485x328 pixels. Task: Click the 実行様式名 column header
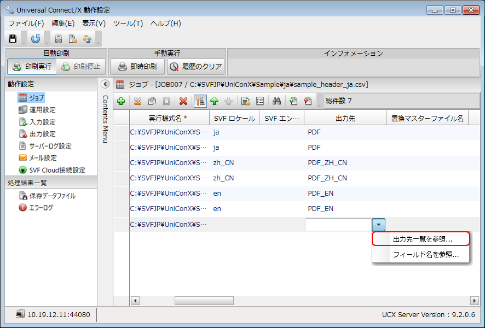pos(170,118)
